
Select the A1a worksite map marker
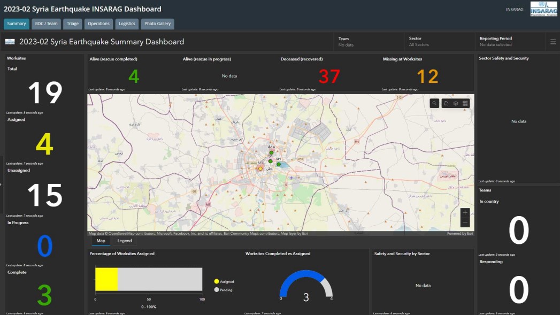click(x=271, y=153)
